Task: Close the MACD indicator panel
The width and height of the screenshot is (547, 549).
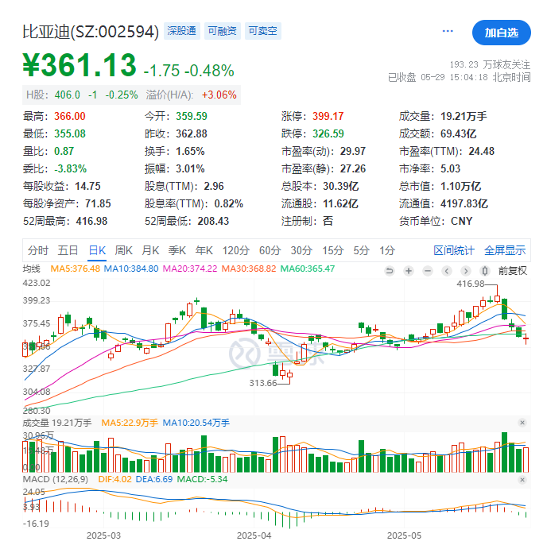Action: point(522,479)
